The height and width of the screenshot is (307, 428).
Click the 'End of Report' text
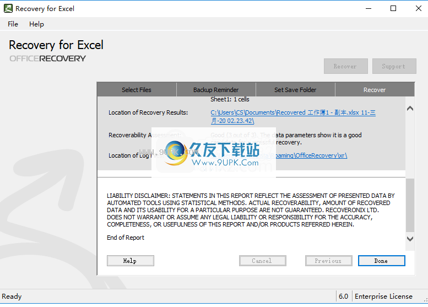pyautogui.click(x=125, y=238)
